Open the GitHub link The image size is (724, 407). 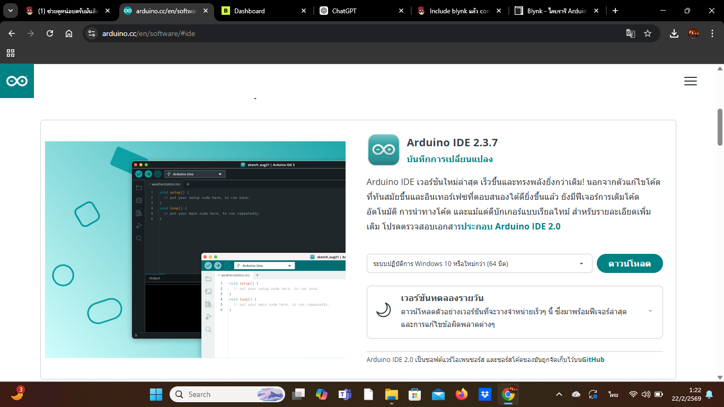pos(593,360)
